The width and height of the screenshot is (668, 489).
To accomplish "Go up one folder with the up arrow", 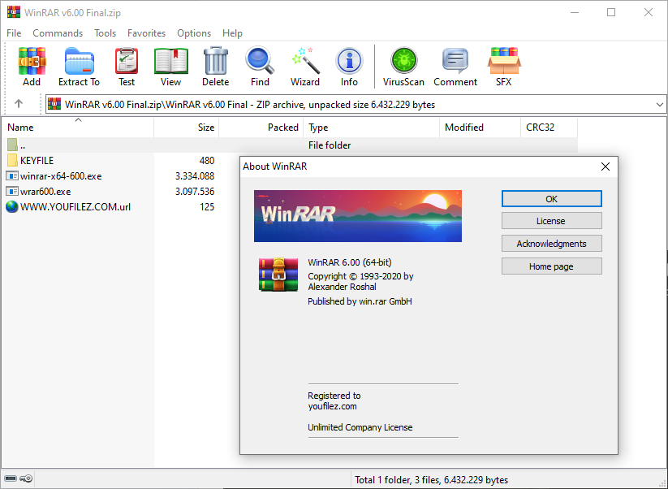I will click(19, 104).
